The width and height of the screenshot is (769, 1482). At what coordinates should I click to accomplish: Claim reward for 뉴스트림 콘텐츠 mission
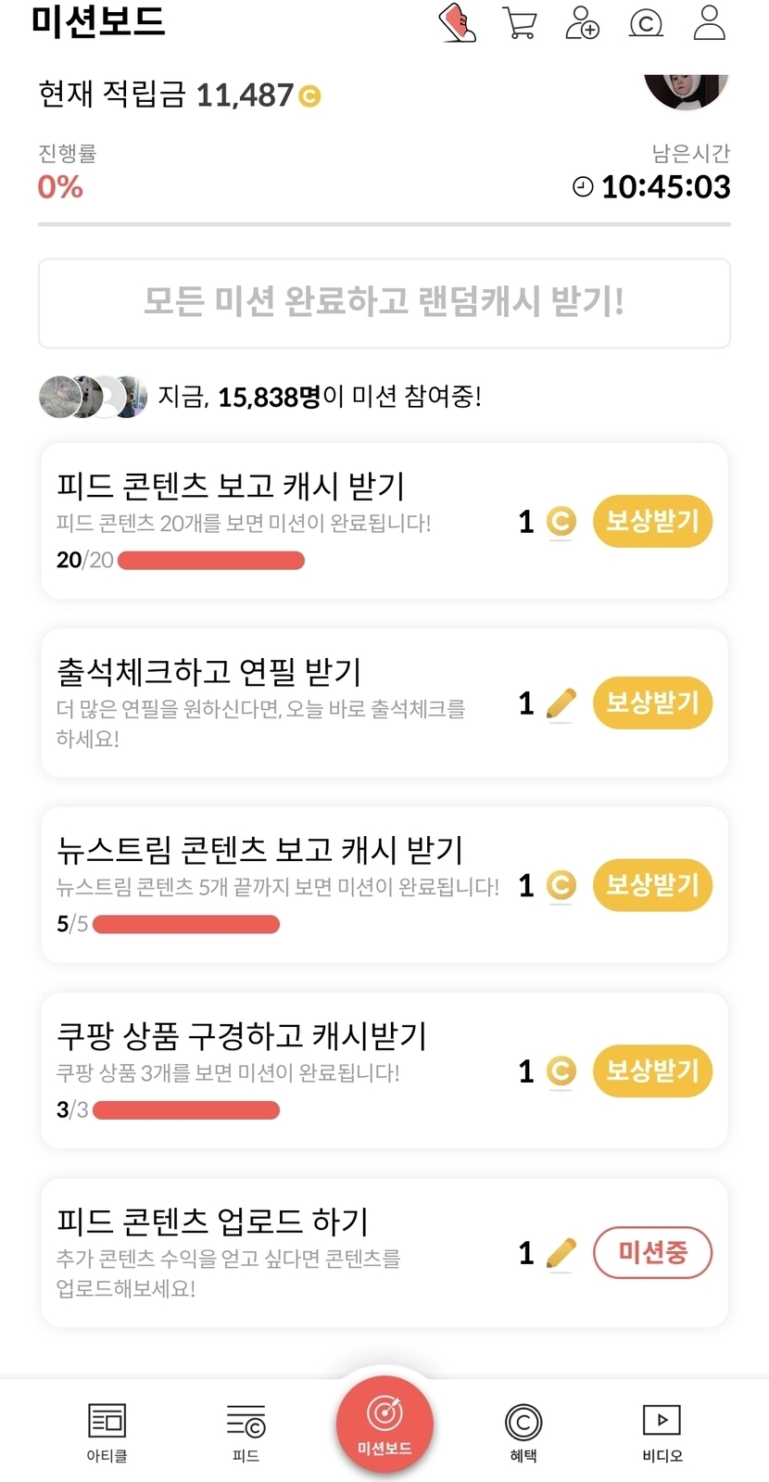652,885
